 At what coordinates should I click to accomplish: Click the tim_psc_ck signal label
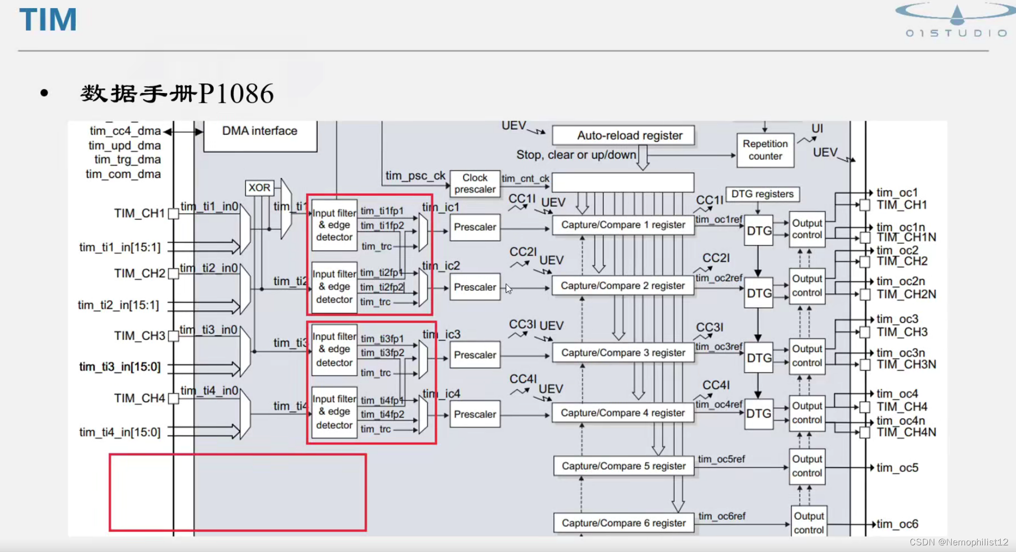pyautogui.click(x=416, y=176)
